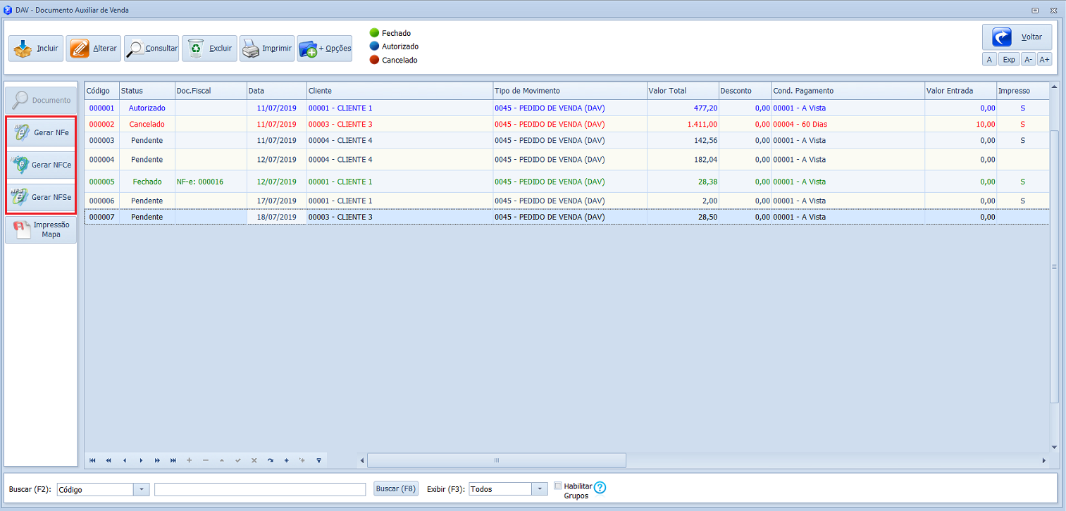The height and width of the screenshot is (511, 1066).
Task: Click the Voltar back button
Action: [1017, 37]
